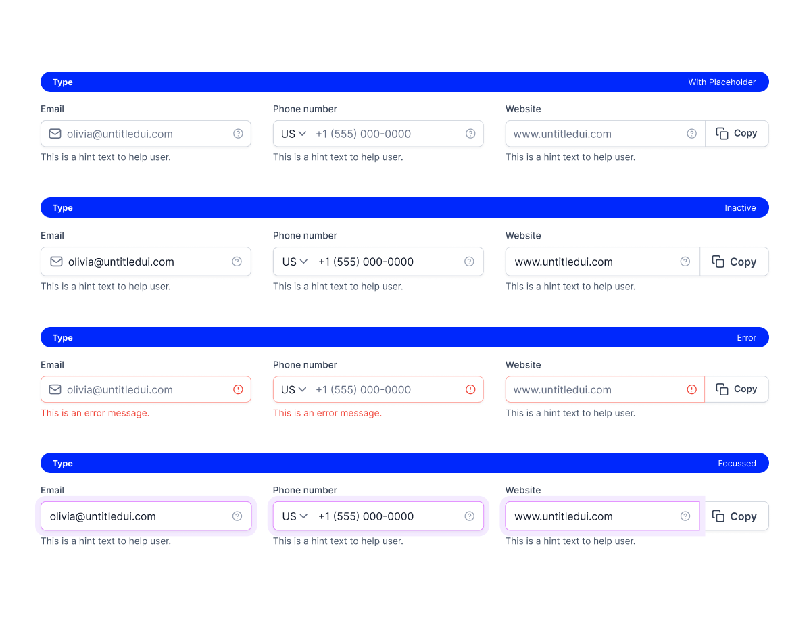Click the Email input in the With Placeholder row
Viewport: 811px width, 619px height.
[146, 134]
